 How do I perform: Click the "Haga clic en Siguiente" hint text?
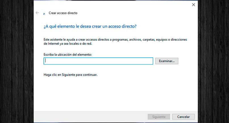(x=70, y=75)
